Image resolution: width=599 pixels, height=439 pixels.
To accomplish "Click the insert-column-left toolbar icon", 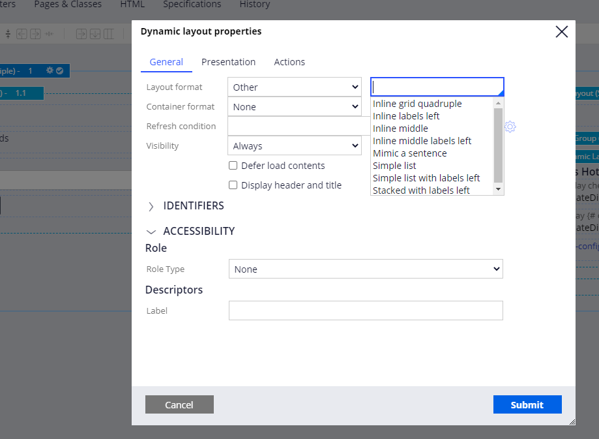I will click(22, 35).
